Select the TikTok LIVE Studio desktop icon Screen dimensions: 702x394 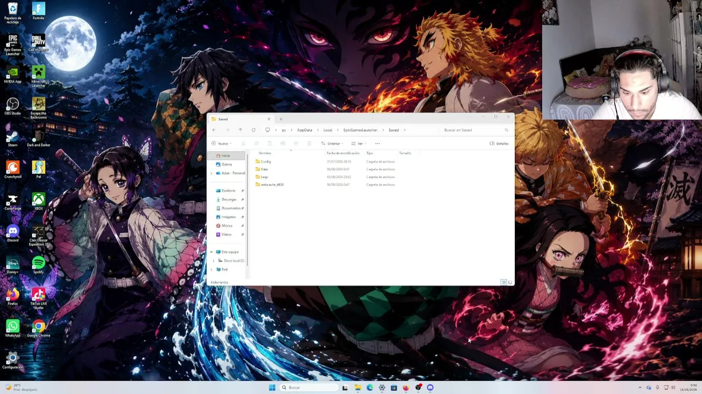coord(38,299)
